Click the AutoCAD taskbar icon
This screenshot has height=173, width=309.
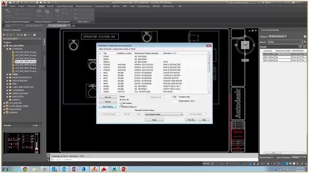(104, 169)
